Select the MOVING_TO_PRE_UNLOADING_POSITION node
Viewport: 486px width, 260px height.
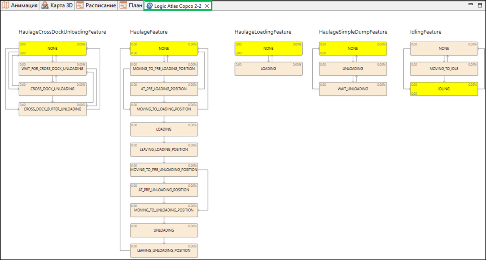[164, 170]
